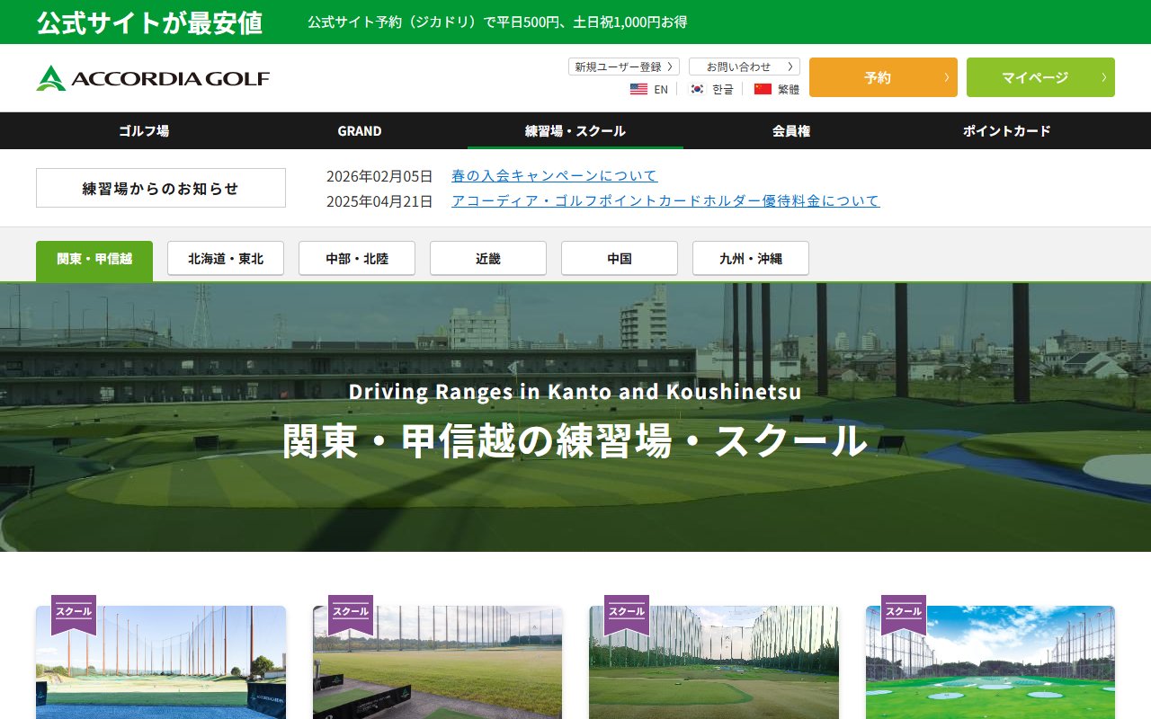Open the second driving range thumbnail
This screenshot has height=719, width=1151.
coord(437,665)
